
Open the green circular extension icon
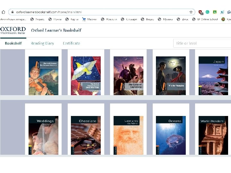[x=208, y=12]
